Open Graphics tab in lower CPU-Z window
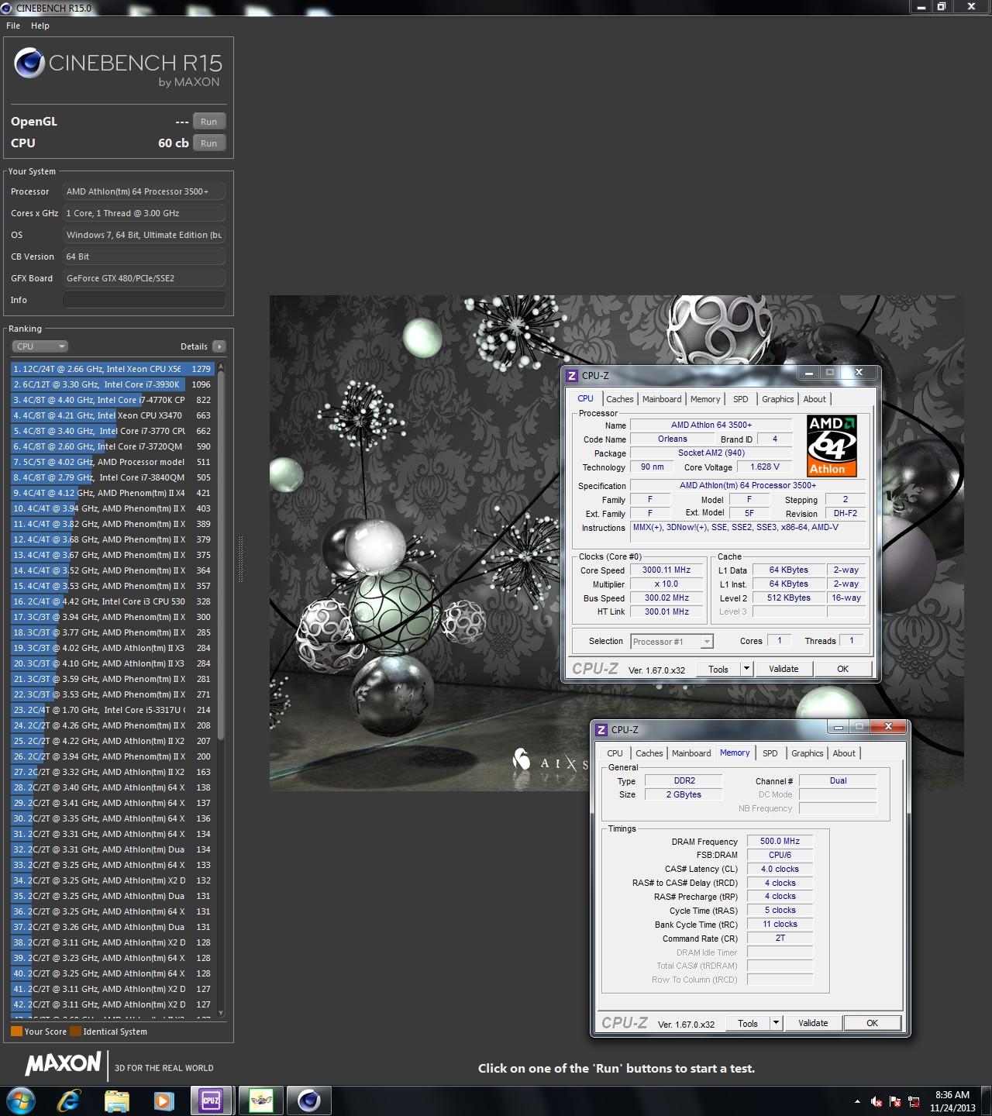 click(808, 753)
